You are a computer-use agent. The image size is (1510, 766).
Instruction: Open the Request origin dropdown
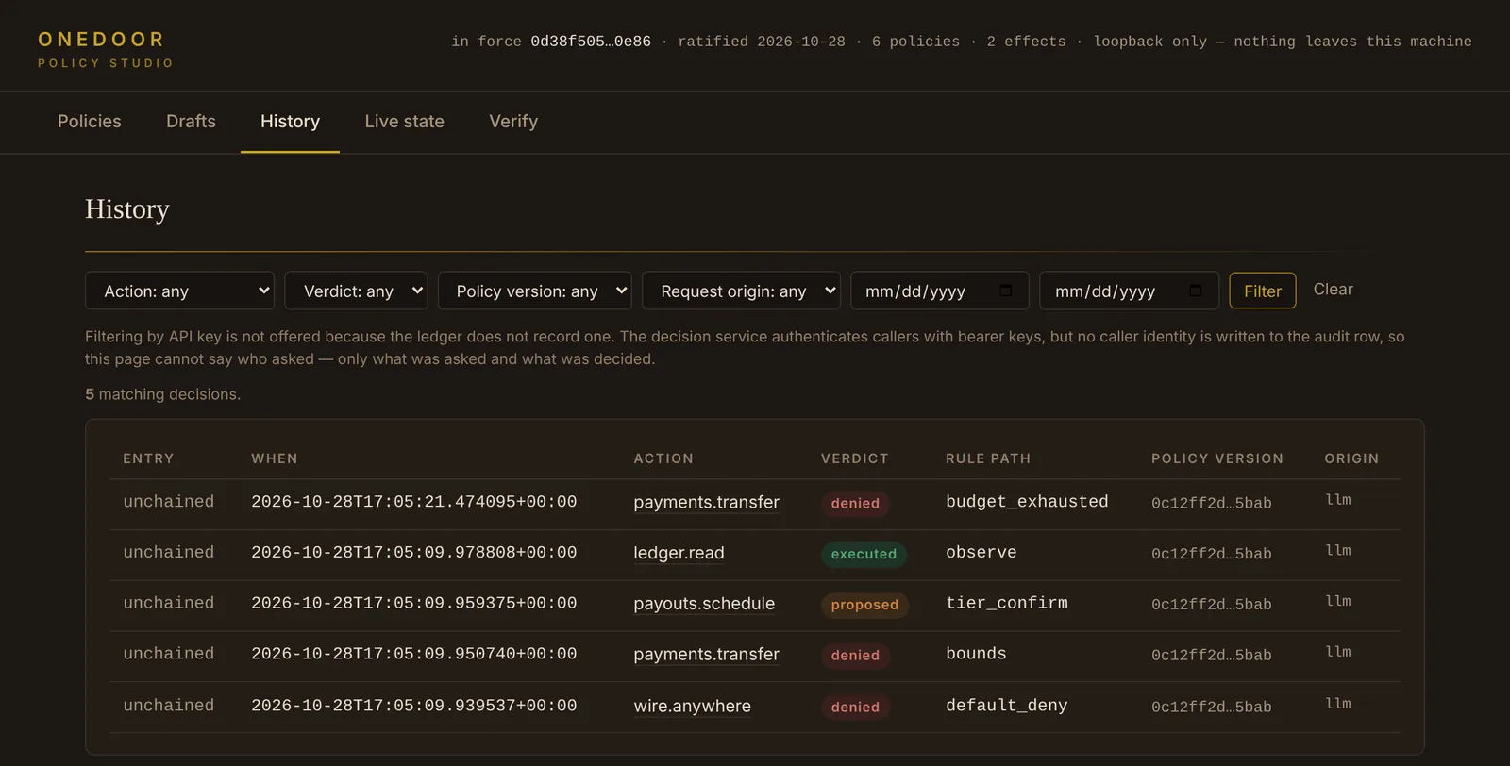(741, 291)
